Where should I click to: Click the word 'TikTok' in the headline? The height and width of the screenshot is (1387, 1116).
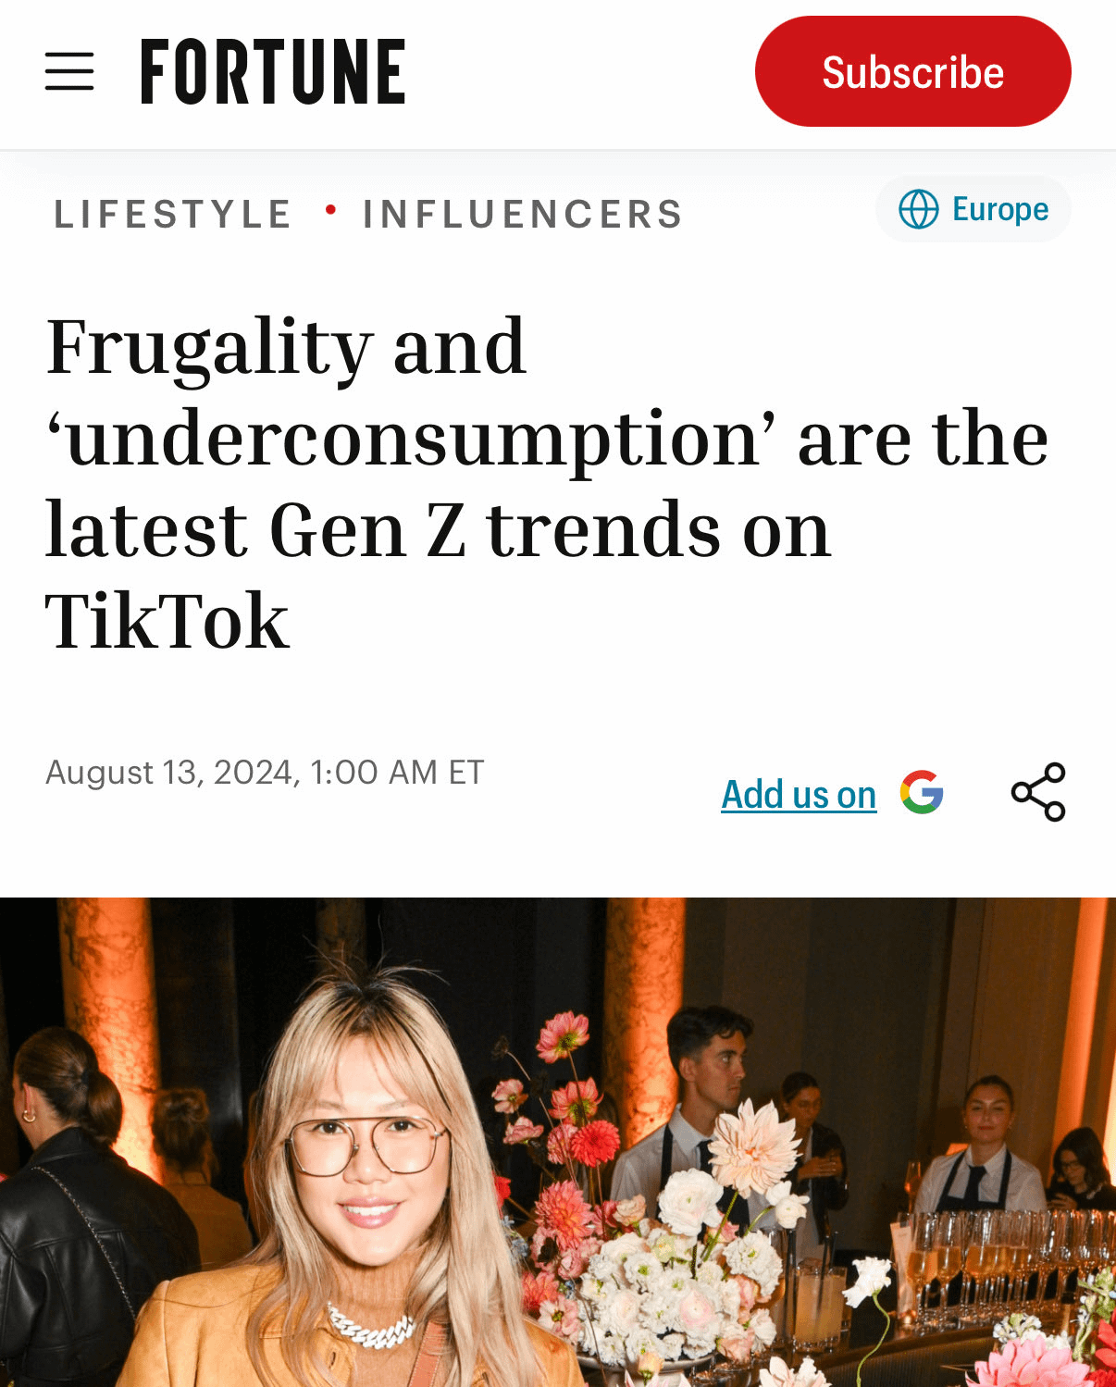click(167, 621)
